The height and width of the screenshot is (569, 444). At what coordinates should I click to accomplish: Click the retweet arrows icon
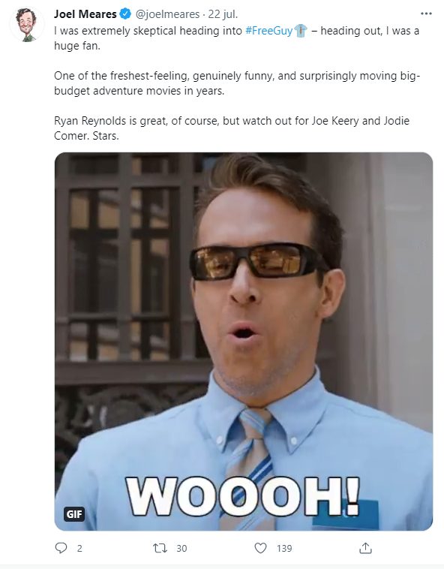160,548
